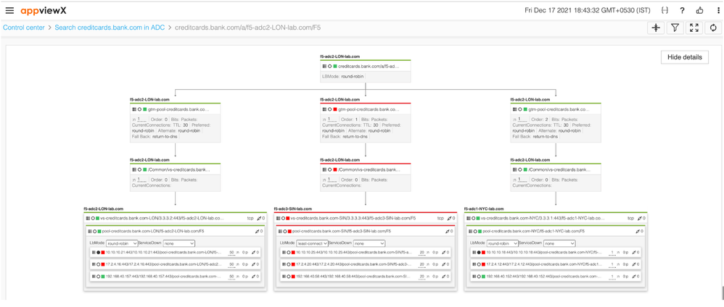Screen dimensions: 724x307
Task: Click 'LBMode: round-robin' on the root node
Action: [342, 77]
